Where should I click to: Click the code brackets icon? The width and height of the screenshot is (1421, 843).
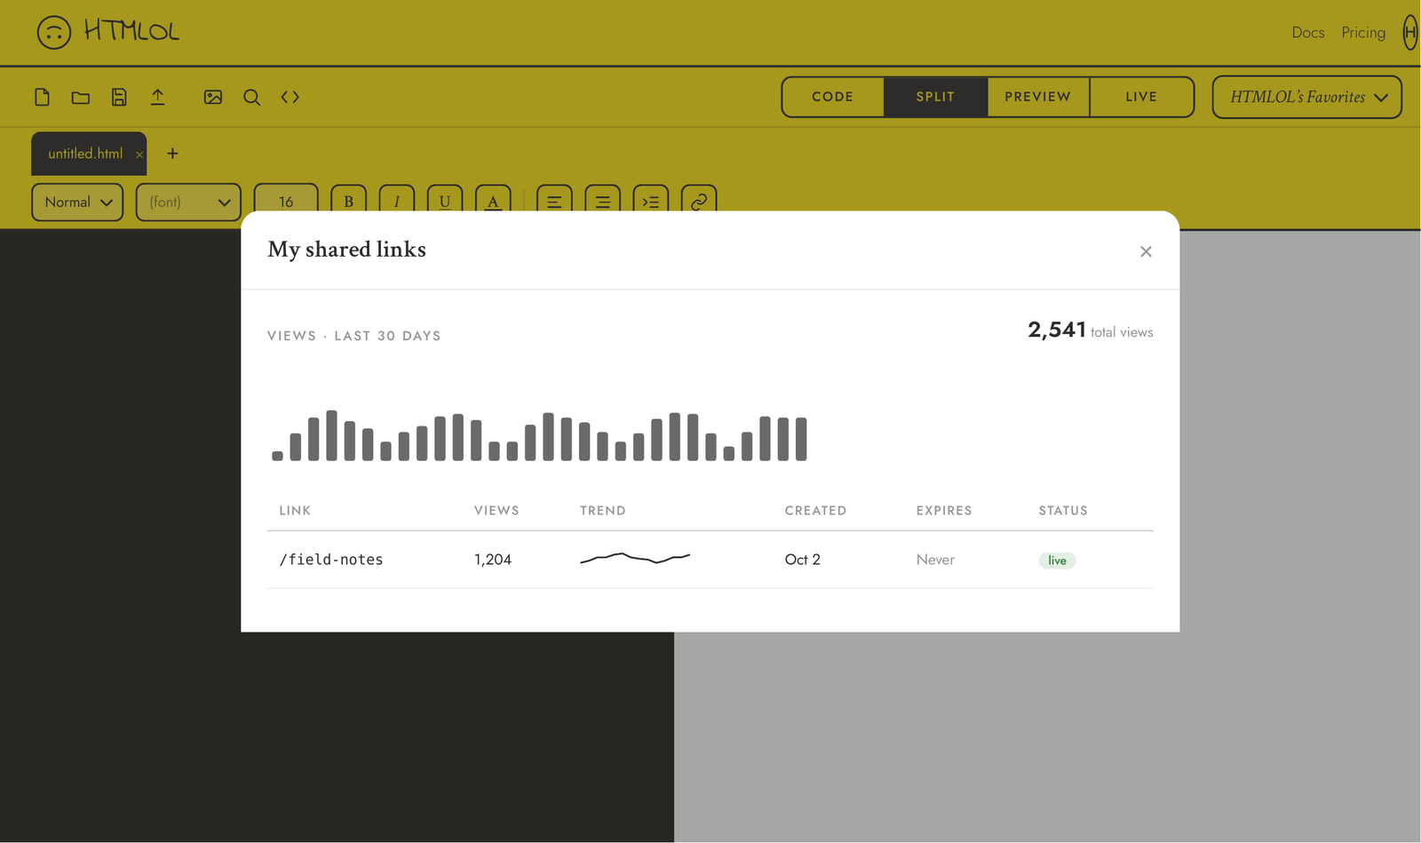(x=290, y=97)
